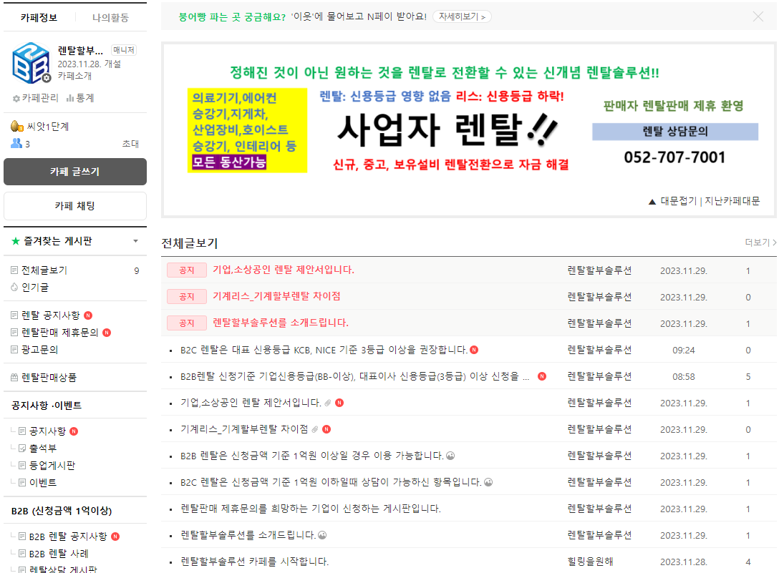Open 등업게시판 board

[x=52, y=465]
